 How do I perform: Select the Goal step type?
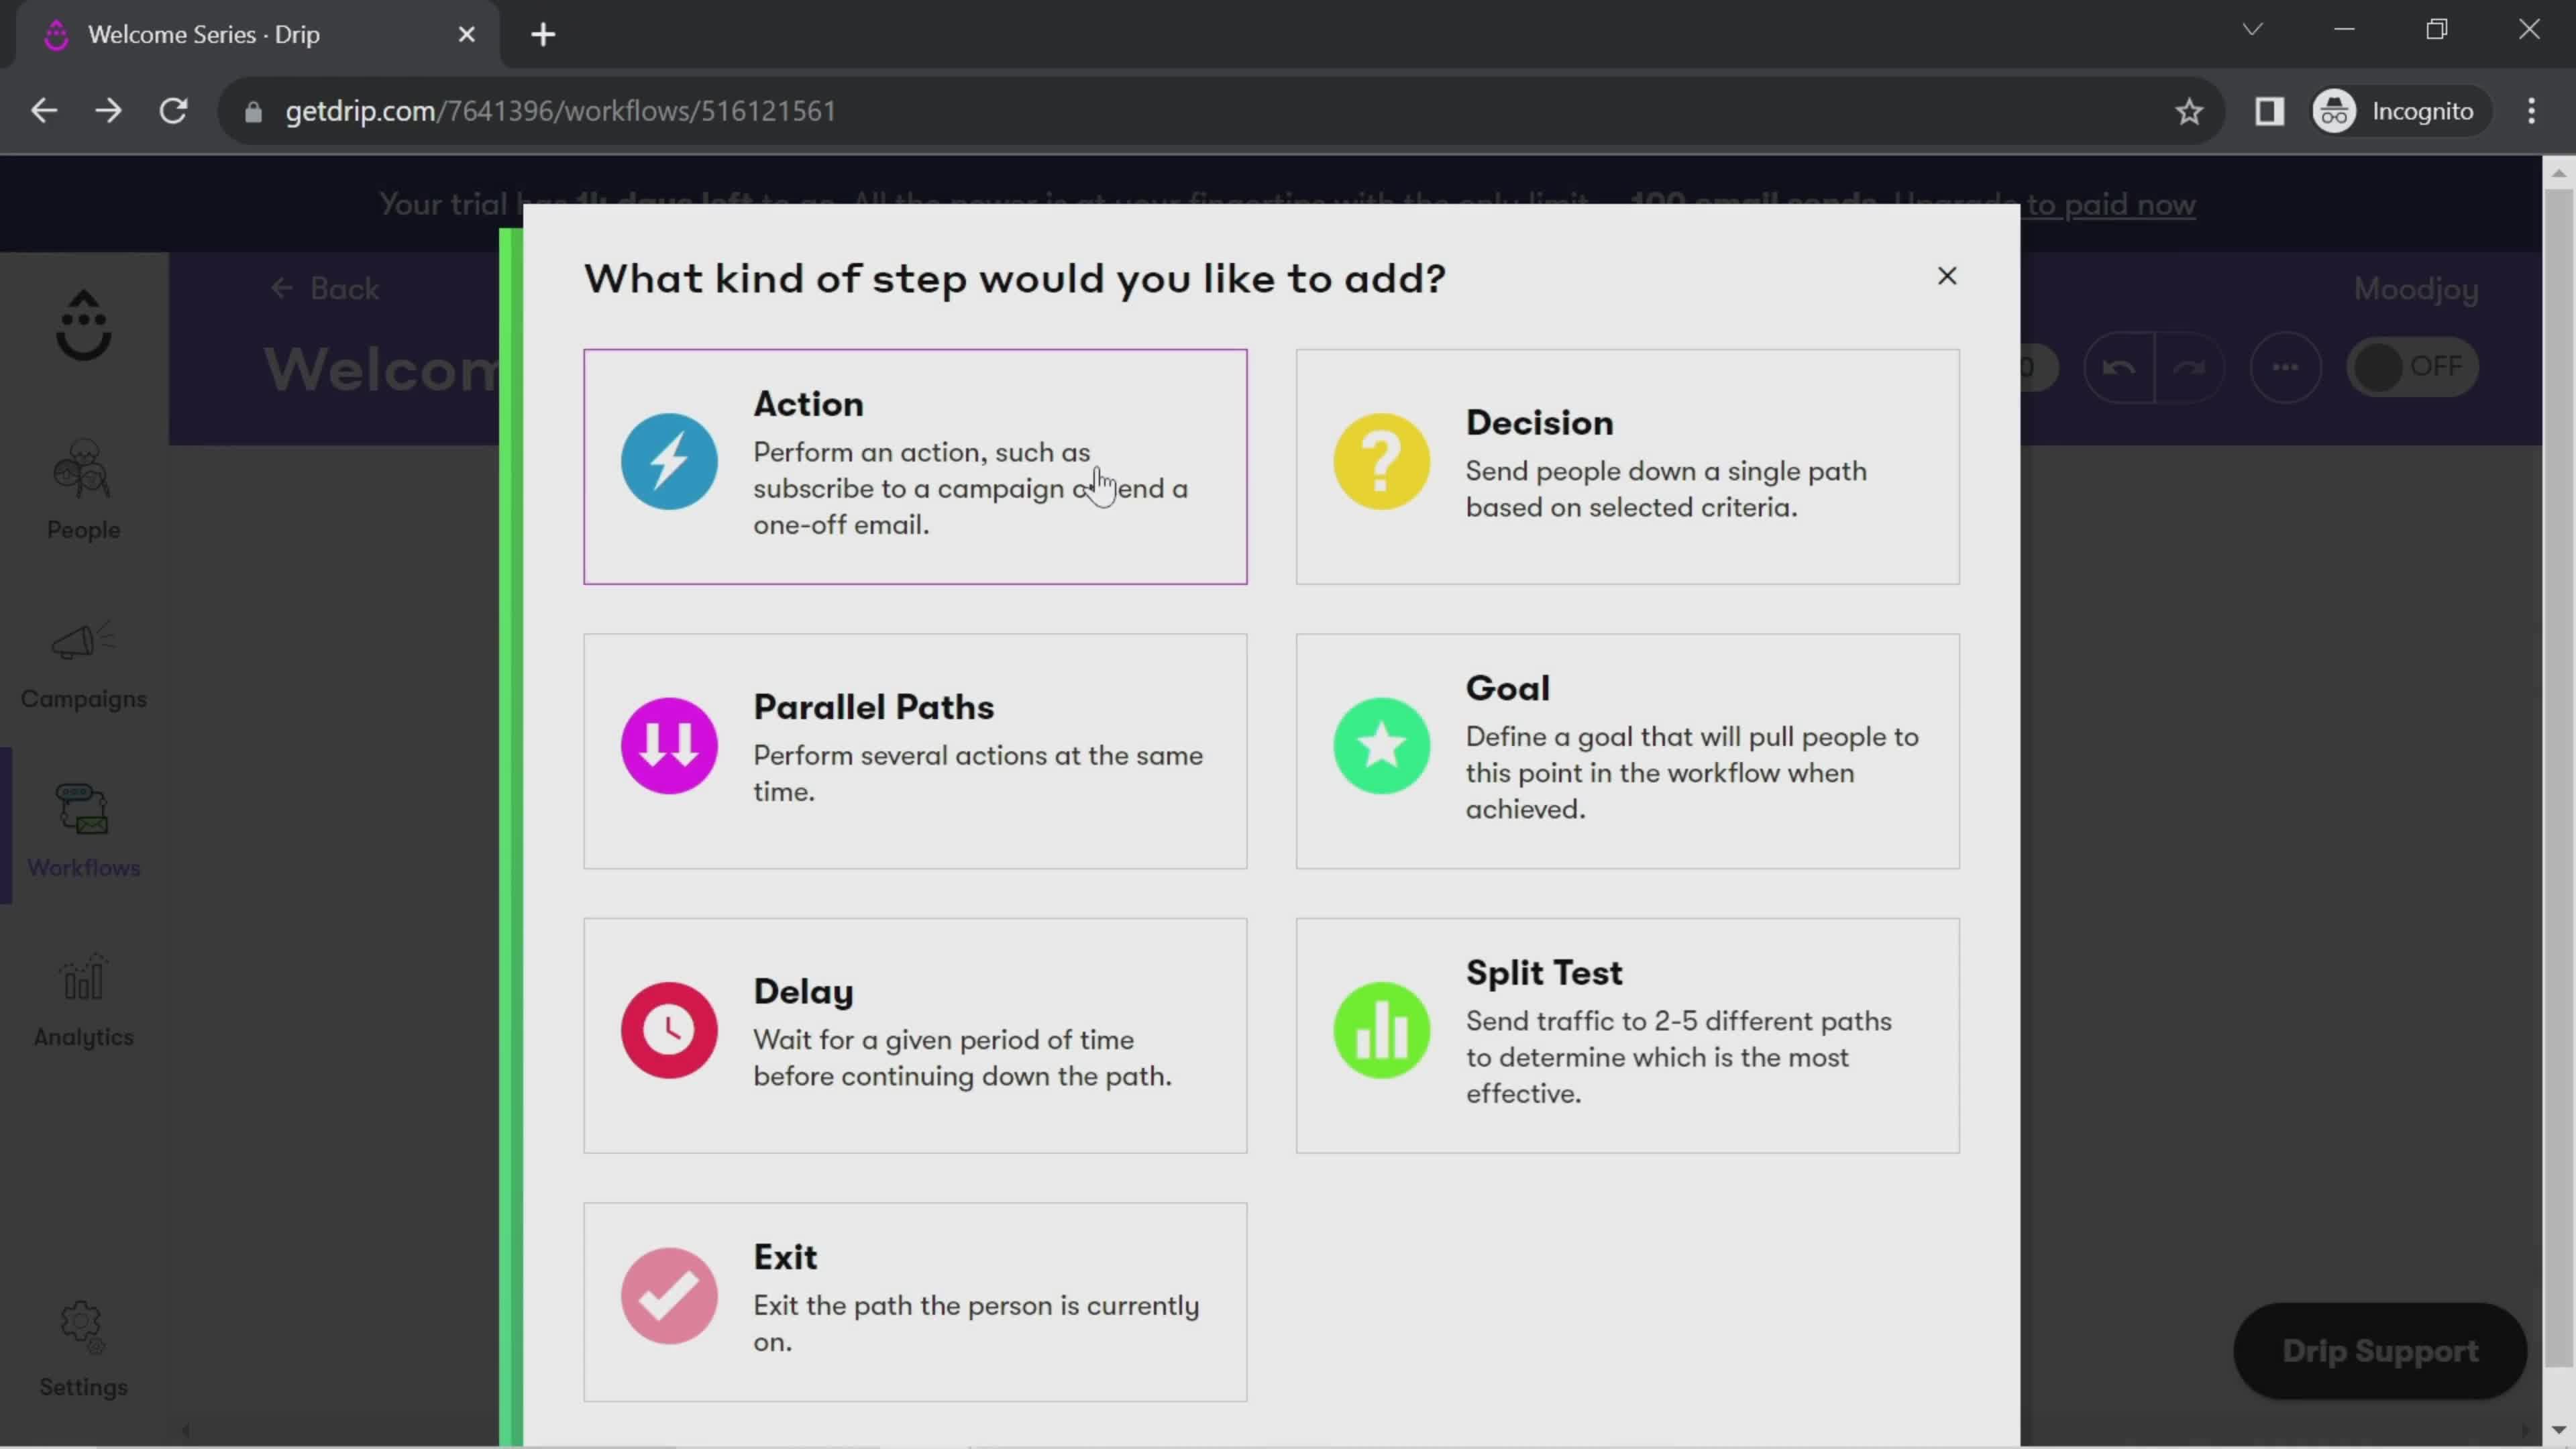(1629, 747)
